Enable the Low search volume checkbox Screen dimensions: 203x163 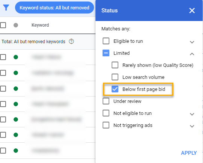(x=115, y=77)
